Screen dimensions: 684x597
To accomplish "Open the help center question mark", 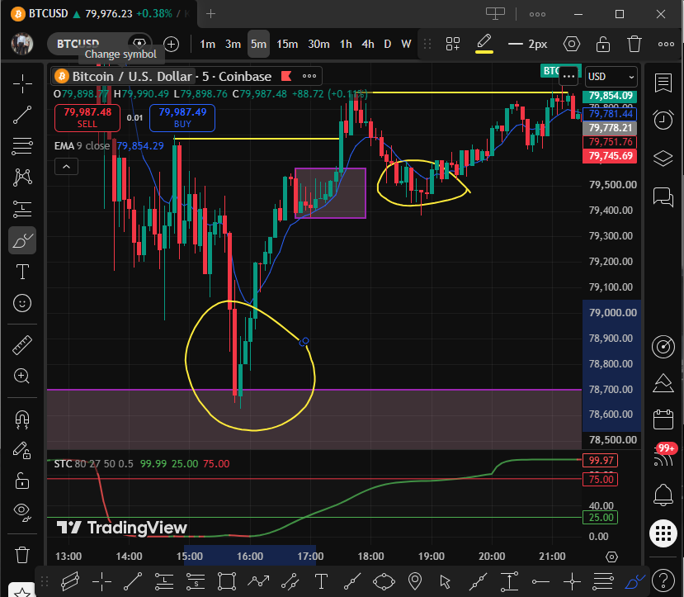I will pyautogui.click(x=663, y=580).
